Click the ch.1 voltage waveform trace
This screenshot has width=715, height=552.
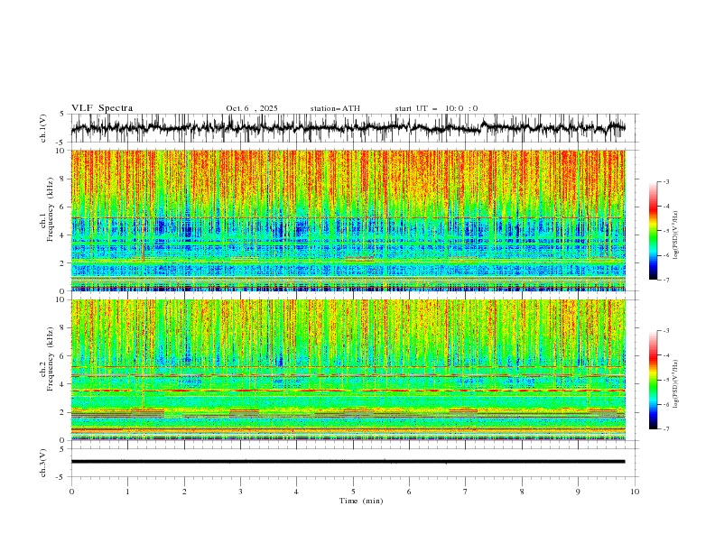coord(348,128)
